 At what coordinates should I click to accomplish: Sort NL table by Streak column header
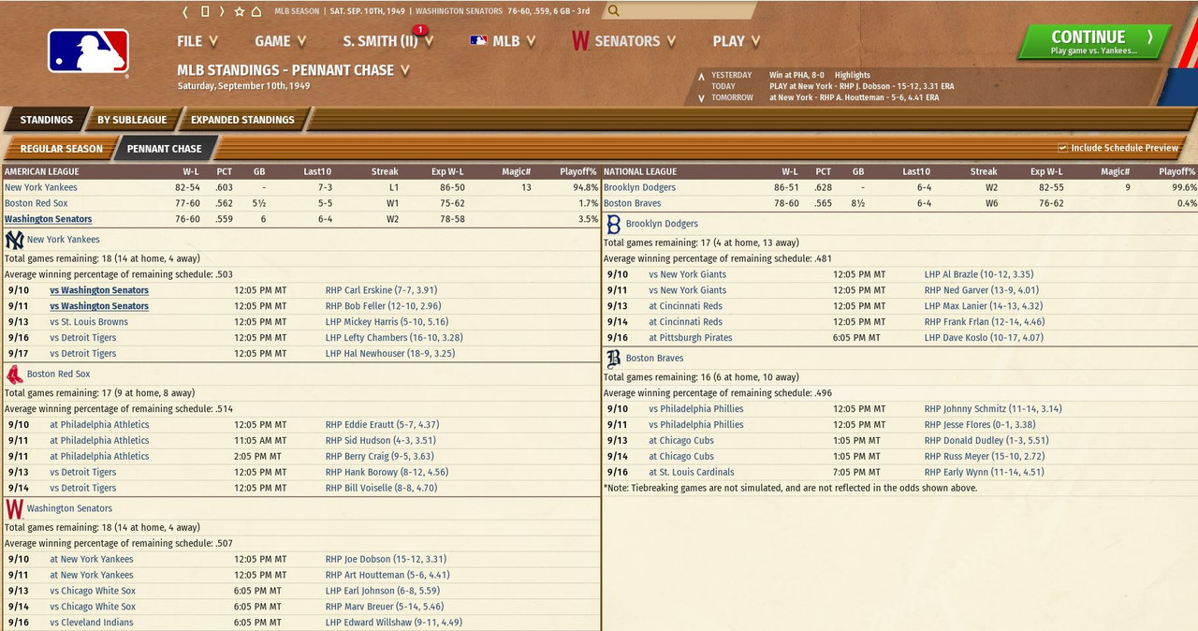[x=984, y=171]
